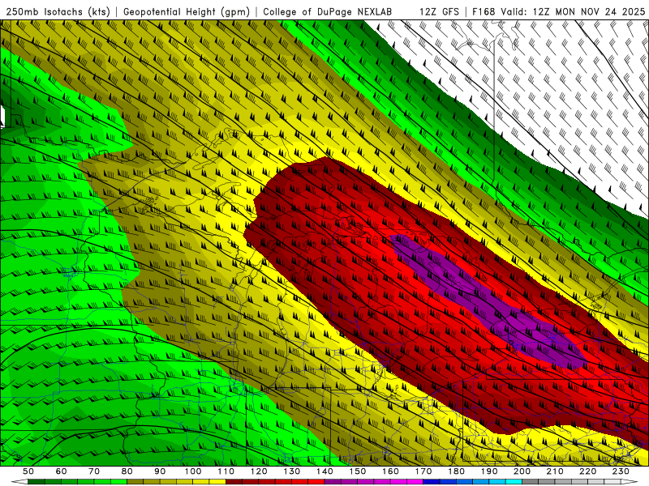This screenshot has height=486, width=649.
Task: Click the dark red swatch after 110
Action: click(x=234, y=482)
